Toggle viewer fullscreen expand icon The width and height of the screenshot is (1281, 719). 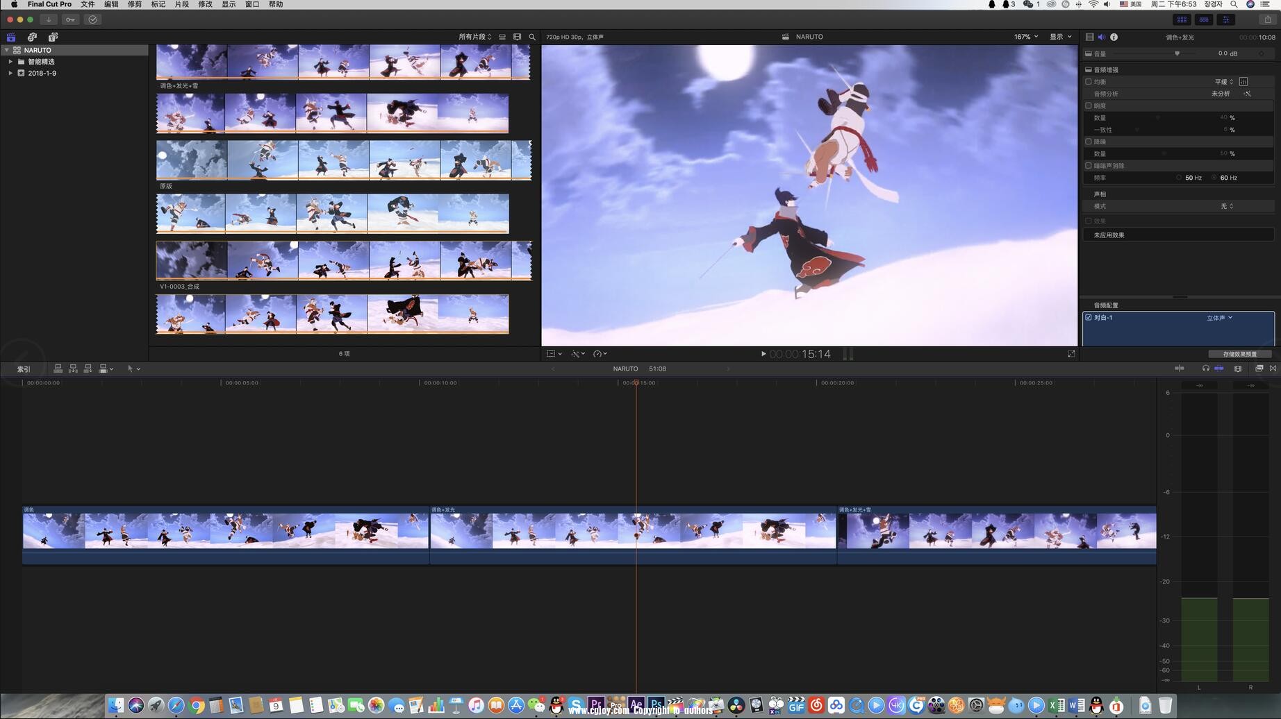pyautogui.click(x=1071, y=354)
